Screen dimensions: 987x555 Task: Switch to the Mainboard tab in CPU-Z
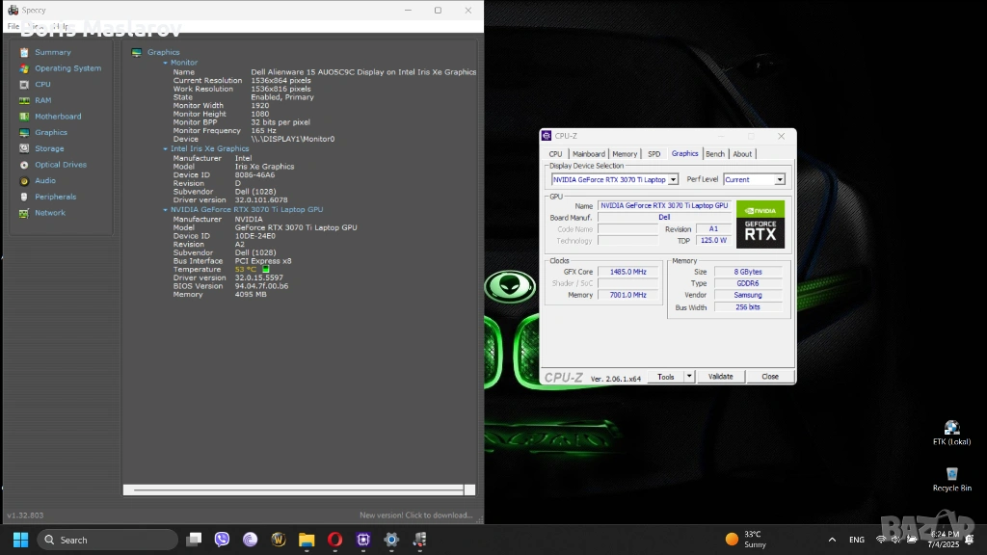tap(588, 154)
